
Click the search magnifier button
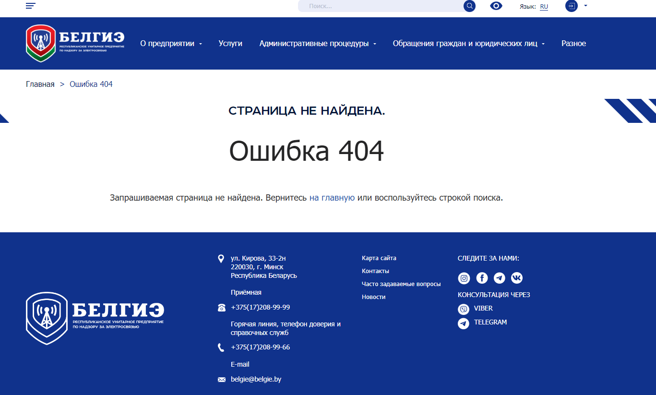(x=469, y=6)
